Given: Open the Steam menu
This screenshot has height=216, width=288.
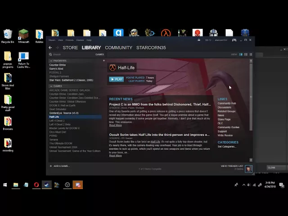Looking at the screenshot, I should (x=52, y=40).
